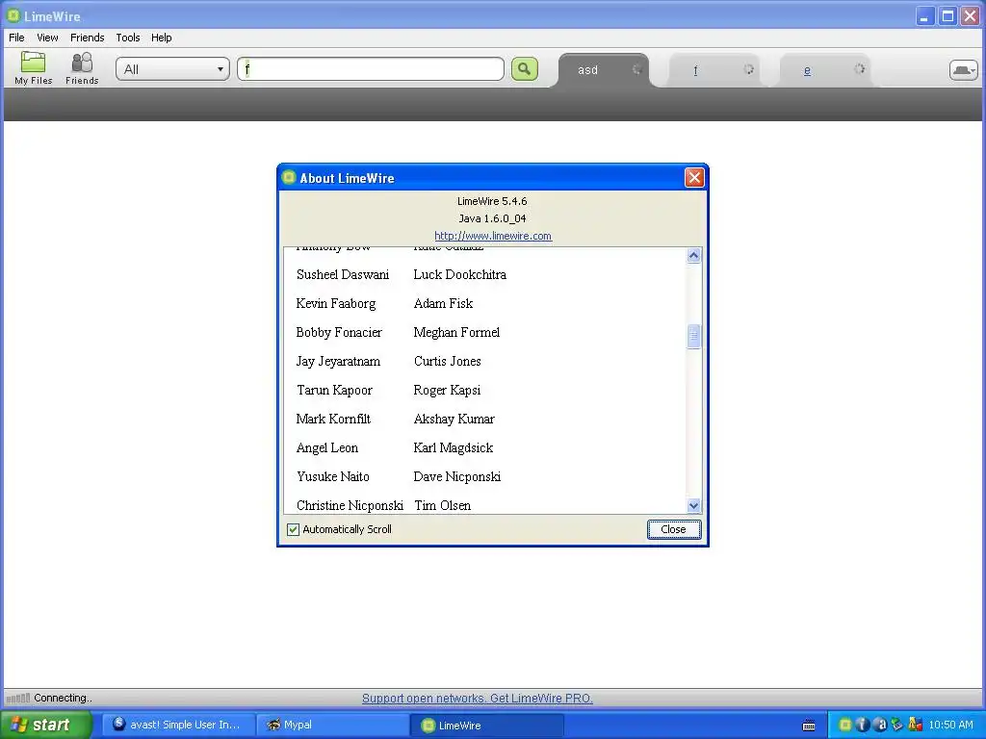
Task: Switch to the 'asd' search tab
Action: pos(588,69)
